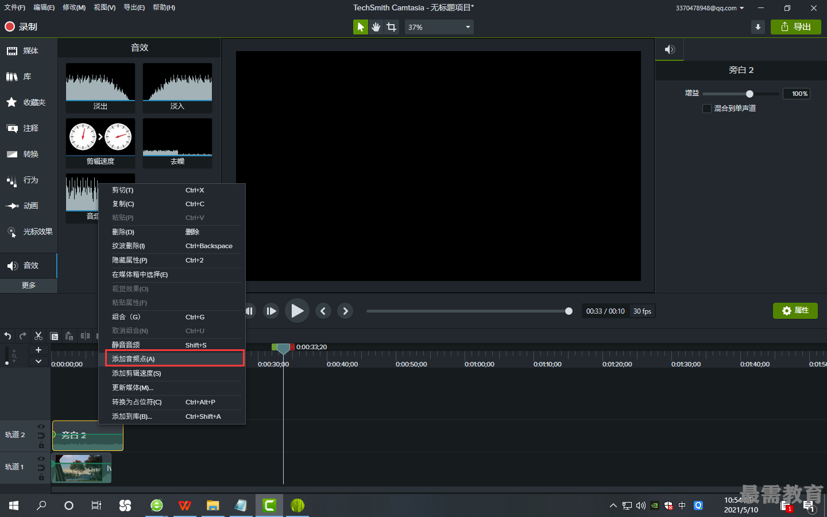Click the scissors cut icon on timeline toolbar
The height and width of the screenshot is (517, 827).
pyautogui.click(x=38, y=336)
